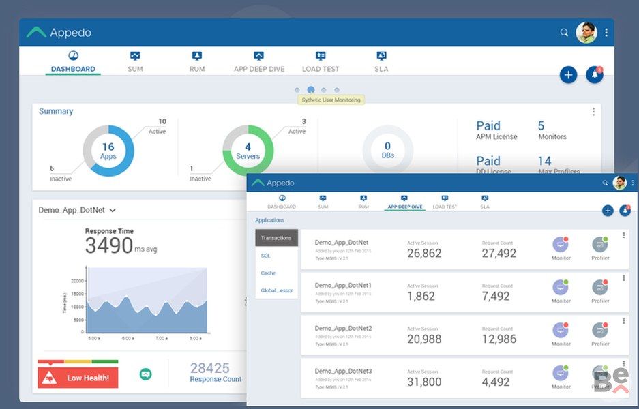Screen dimensions: 639x409
Task: Open the Demo_App_DotNet3 application row title
Action: pos(343,371)
